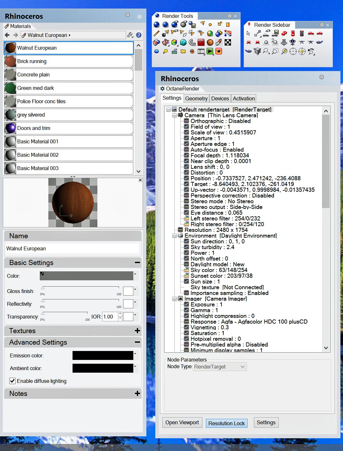Screen dimensions: 343x451
Task: Expand the Textures section
Action: tap(137, 331)
